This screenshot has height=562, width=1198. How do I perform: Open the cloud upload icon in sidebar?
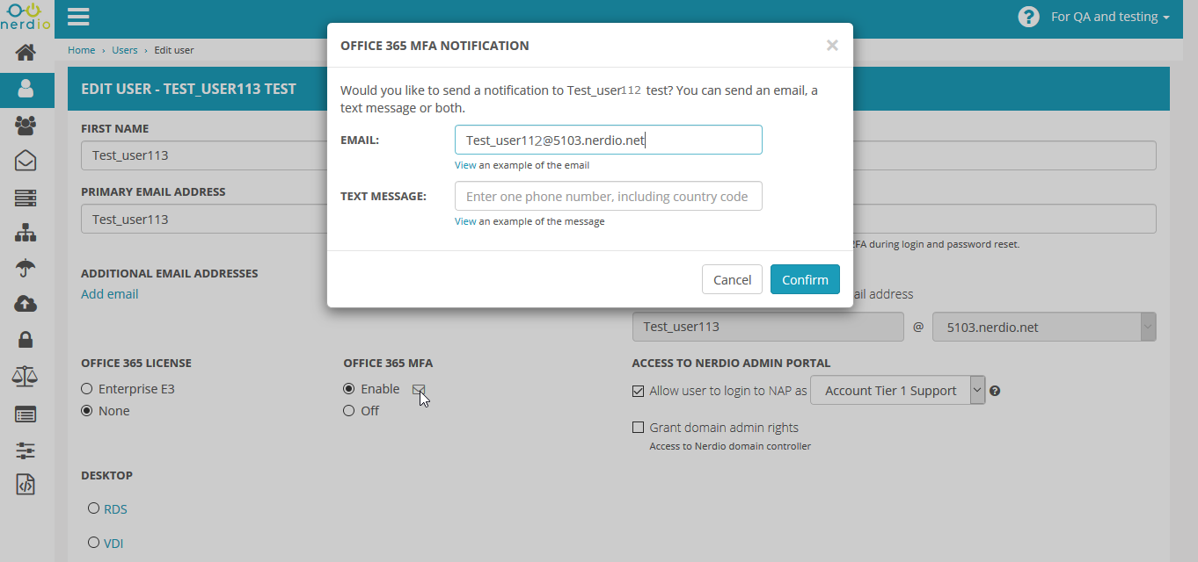click(x=26, y=304)
